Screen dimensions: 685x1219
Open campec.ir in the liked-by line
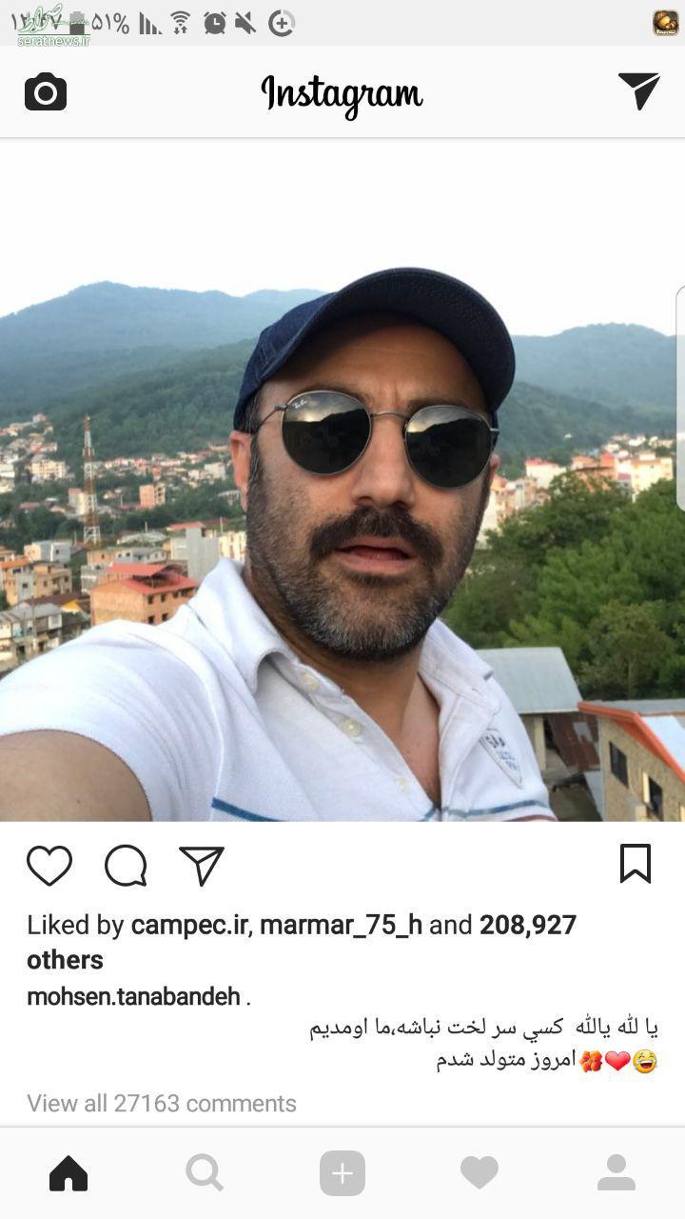(189, 925)
